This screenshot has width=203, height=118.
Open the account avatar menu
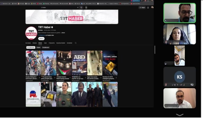[152, 7]
